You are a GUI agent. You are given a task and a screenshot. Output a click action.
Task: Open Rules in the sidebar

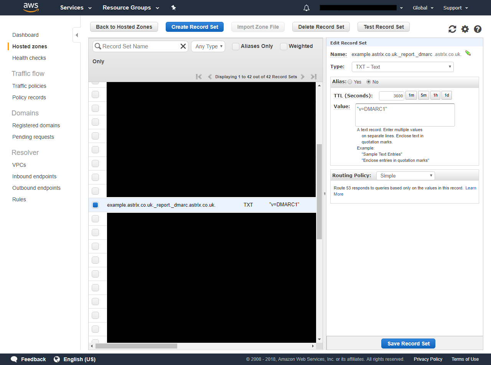click(x=19, y=199)
